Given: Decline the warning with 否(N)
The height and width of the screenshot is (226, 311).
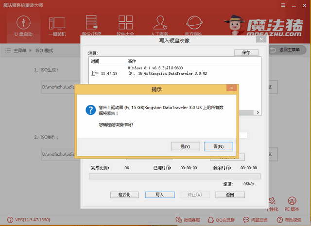Looking at the screenshot, I should [x=218, y=146].
